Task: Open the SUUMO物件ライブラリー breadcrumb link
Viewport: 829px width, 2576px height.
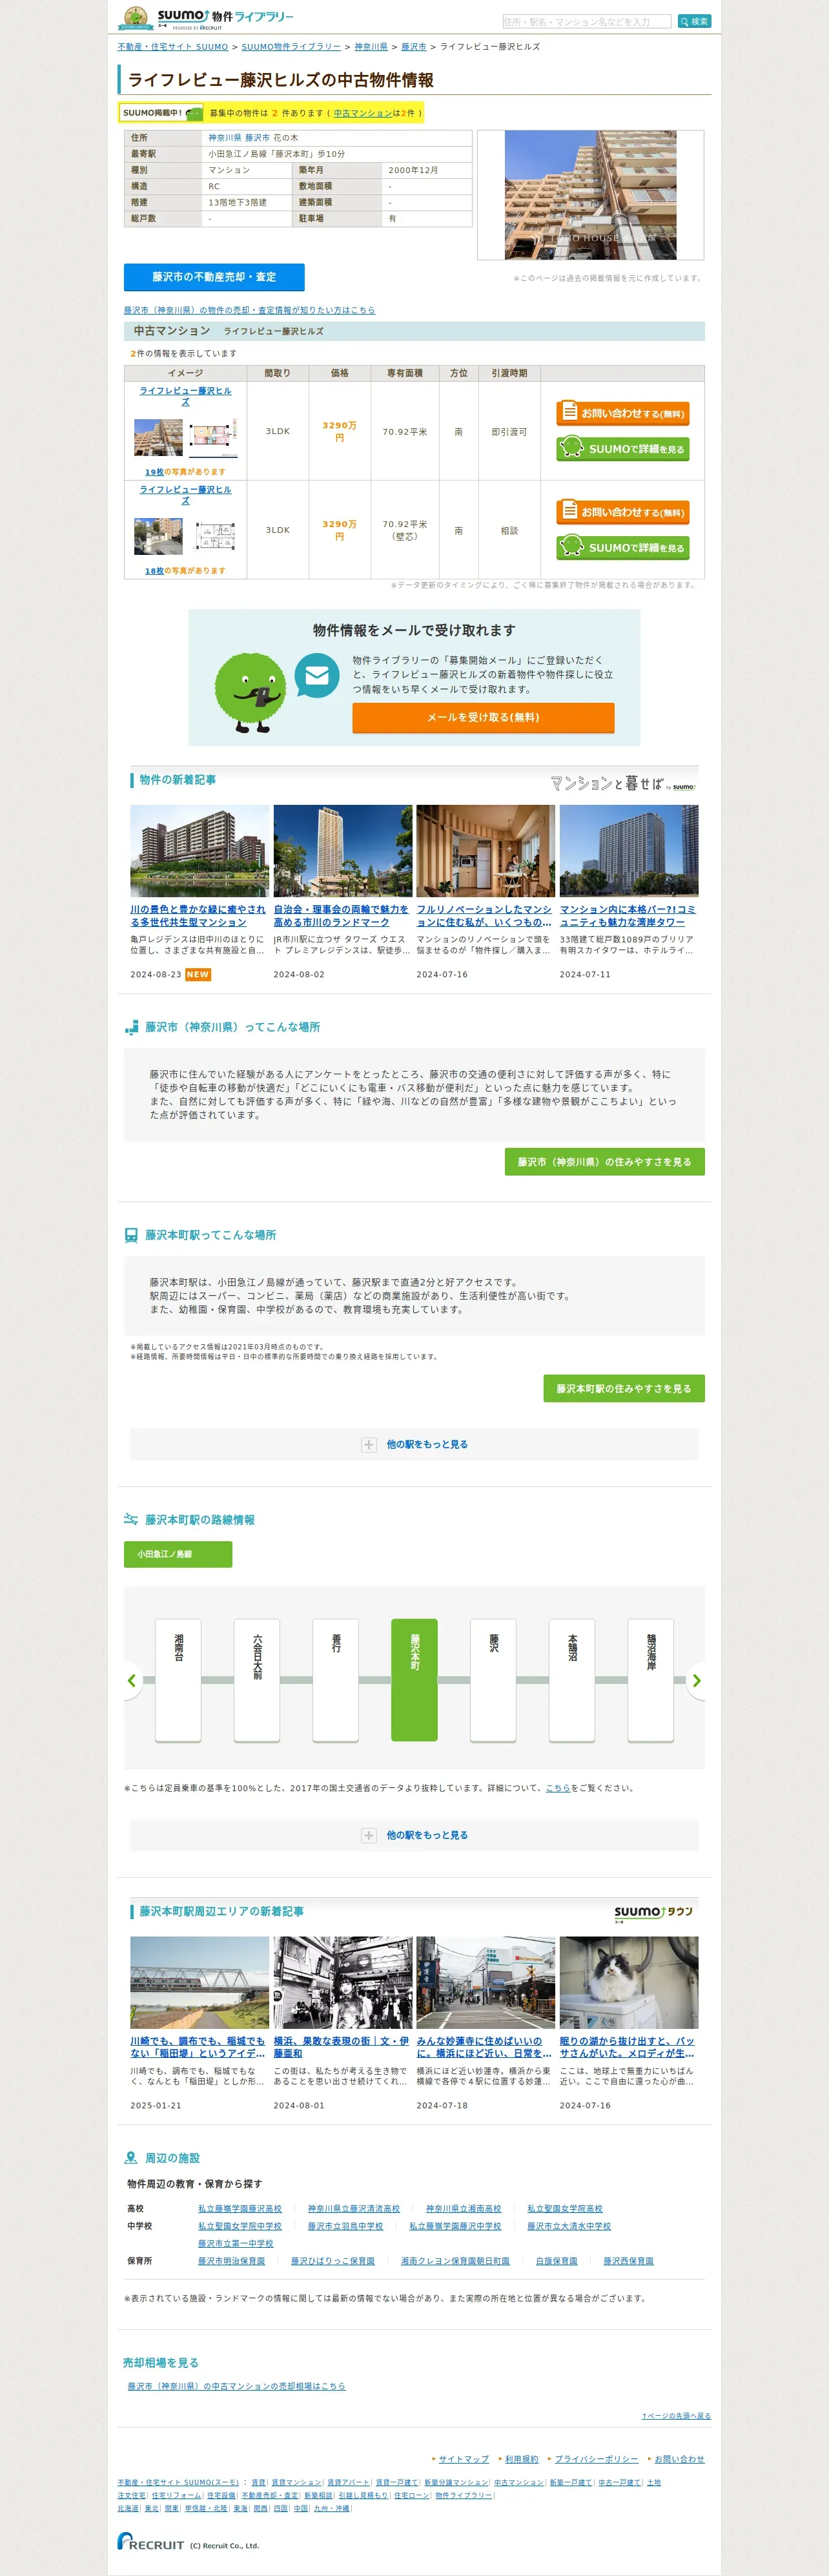Action: pyautogui.click(x=291, y=47)
